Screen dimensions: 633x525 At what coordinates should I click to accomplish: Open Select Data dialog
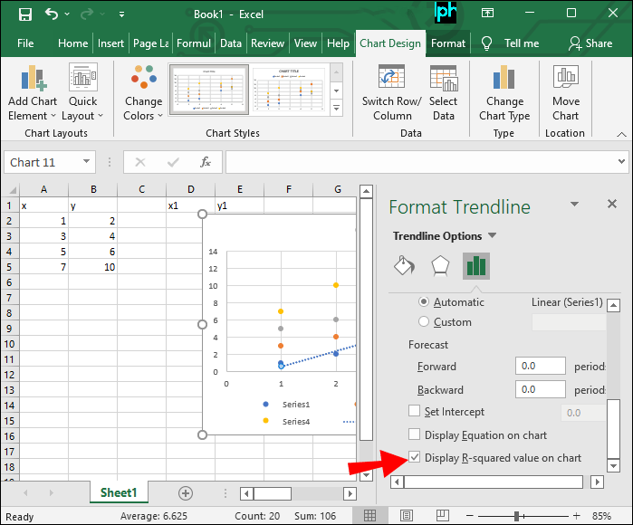(x=443, y=93)
